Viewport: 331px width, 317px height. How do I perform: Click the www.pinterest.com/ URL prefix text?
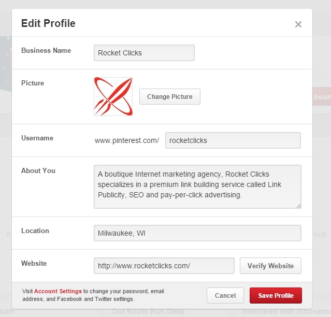click(x=127, y=140)
